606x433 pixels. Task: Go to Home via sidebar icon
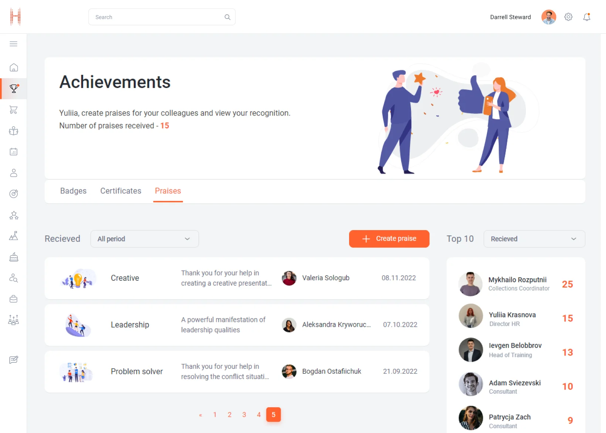(14, 68)
